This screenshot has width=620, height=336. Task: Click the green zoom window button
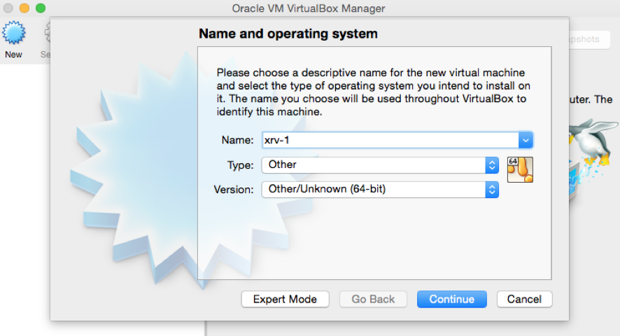[41, 8]
